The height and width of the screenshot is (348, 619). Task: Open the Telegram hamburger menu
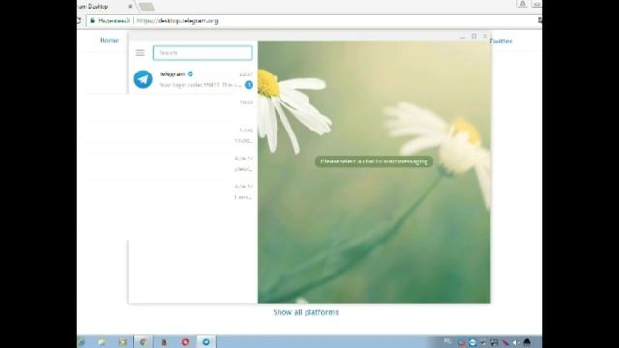140,53
